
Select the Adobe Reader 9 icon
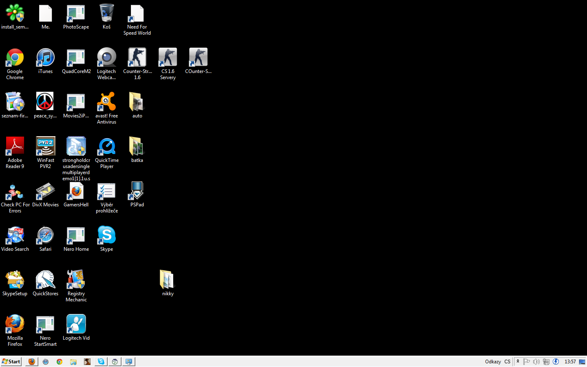coord(15,147)
